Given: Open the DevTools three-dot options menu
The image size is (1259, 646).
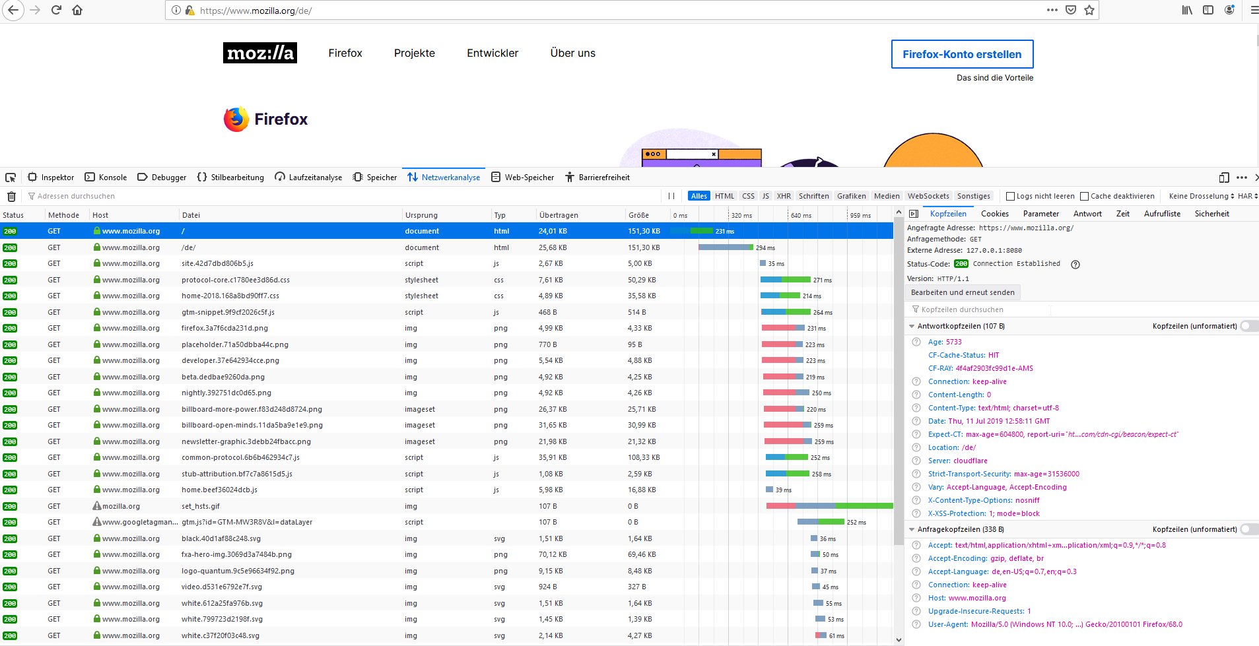Looking at the screenshot, I should click(x=1242, y=178).
